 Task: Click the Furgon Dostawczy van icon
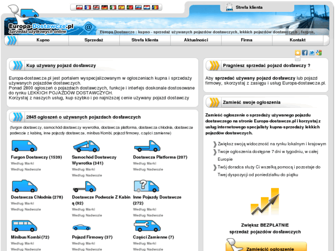coord(24,146)
